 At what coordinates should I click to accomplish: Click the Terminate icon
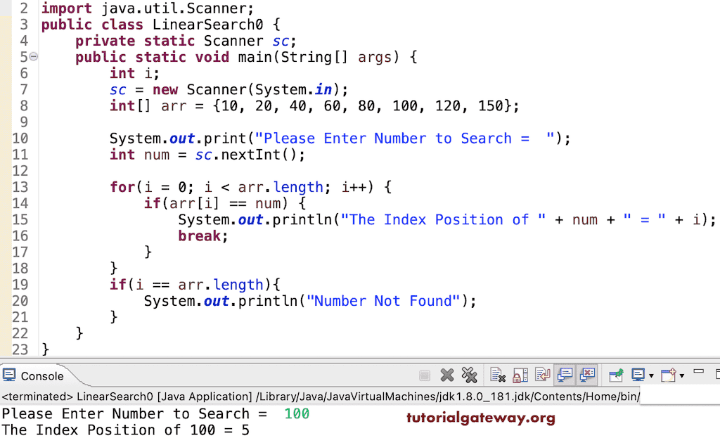424,375
